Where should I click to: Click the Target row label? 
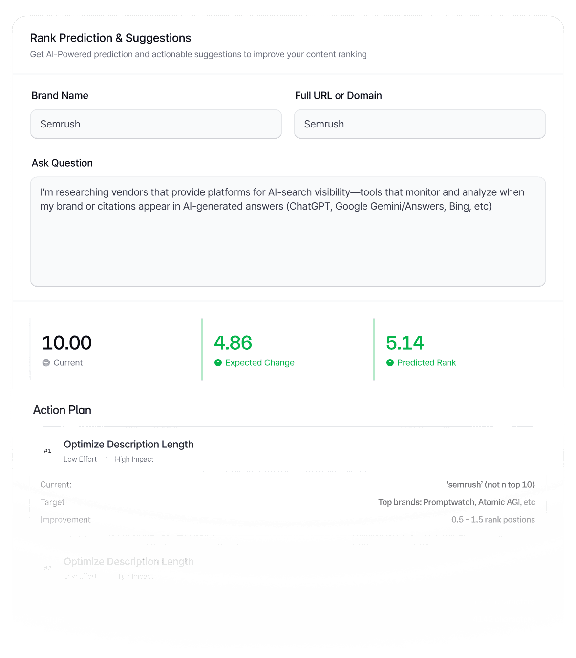click(x=52, y=502)
